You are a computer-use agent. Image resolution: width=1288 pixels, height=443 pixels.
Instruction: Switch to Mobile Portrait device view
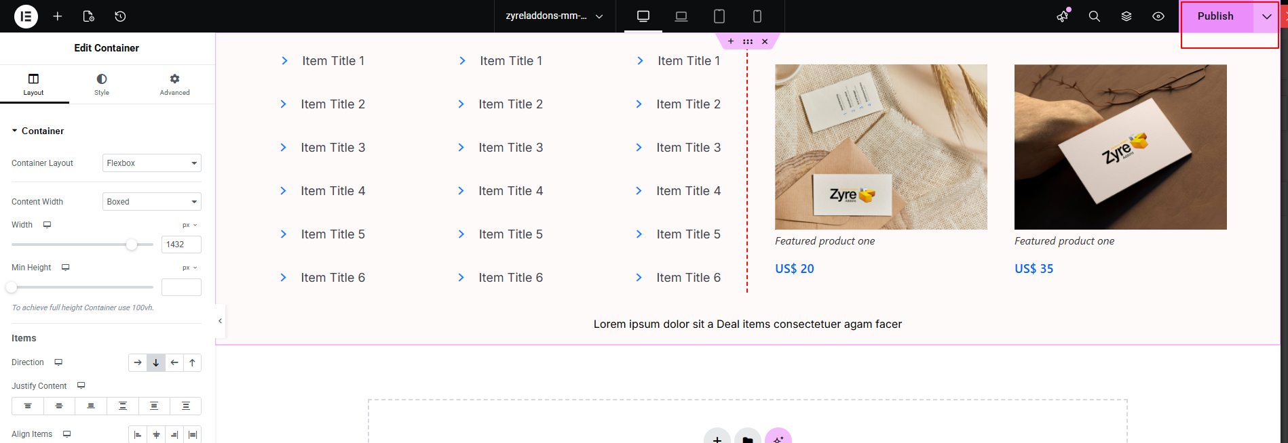(x=757, y=16)
